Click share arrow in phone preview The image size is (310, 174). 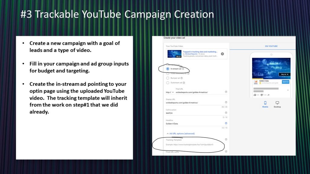tap(269, 95)
